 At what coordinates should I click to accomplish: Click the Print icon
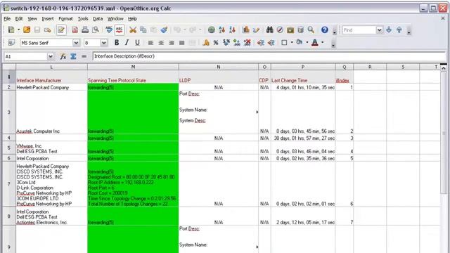click(85, 30)
